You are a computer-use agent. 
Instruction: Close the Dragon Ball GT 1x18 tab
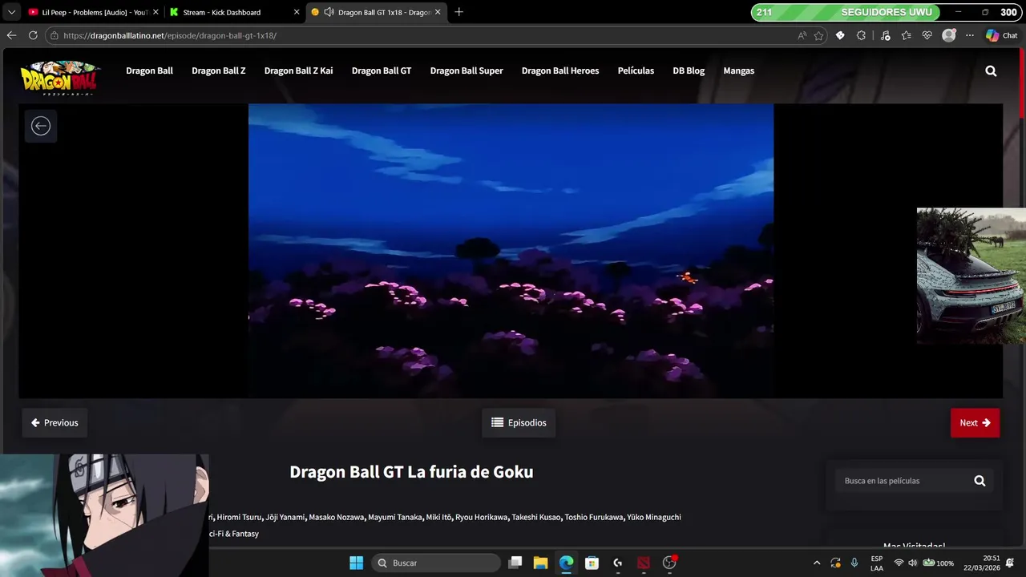coord(438,12)
